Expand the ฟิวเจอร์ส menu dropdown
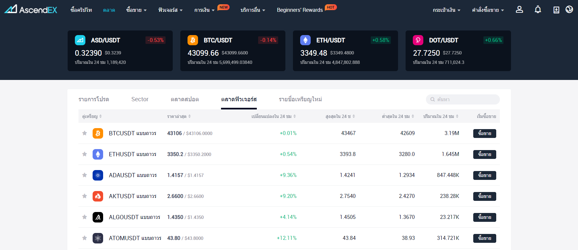 tap(170, 10)
